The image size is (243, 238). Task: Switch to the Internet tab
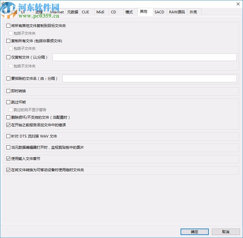tap(57, 12)
